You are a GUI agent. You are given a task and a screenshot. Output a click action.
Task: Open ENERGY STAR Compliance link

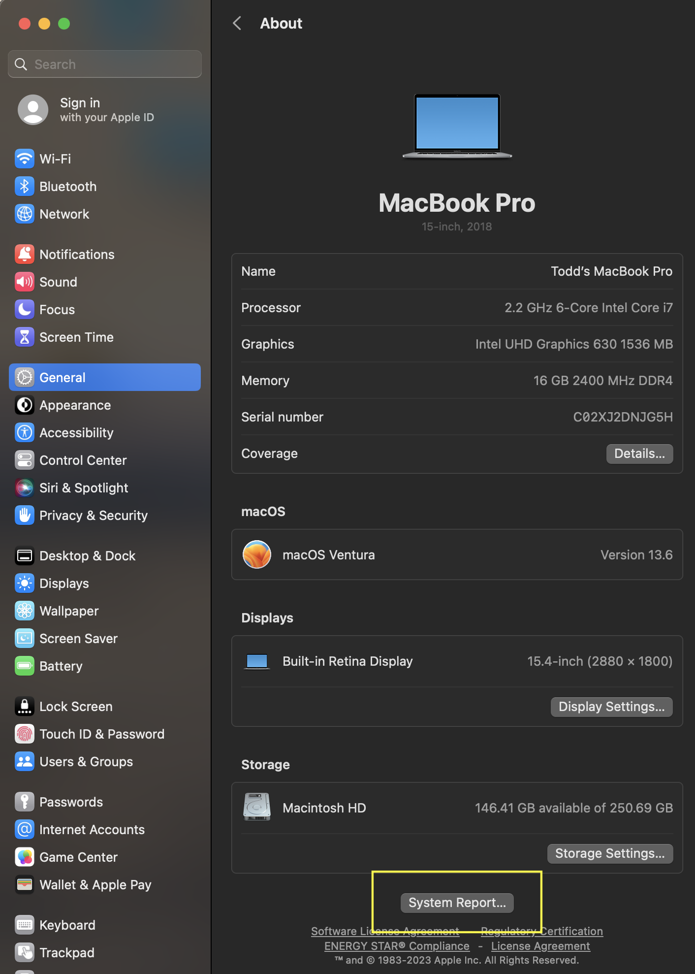tap(397, 946)
